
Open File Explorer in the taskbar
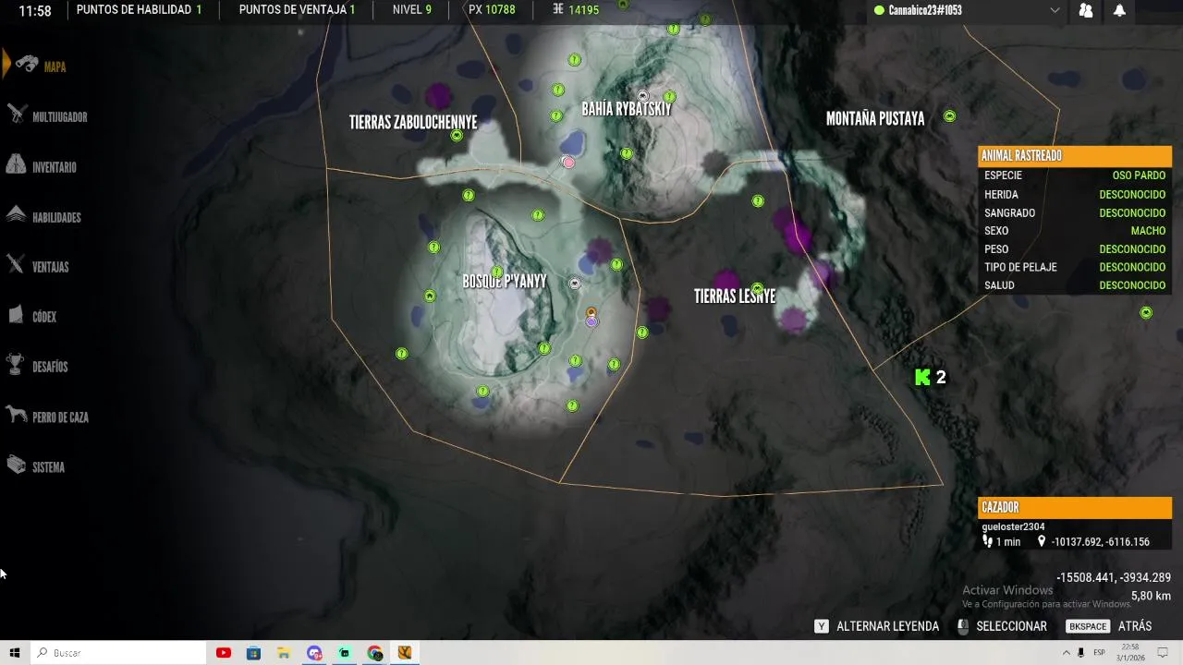pos(284,653)
